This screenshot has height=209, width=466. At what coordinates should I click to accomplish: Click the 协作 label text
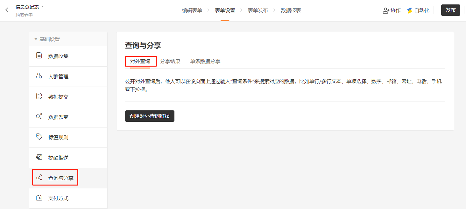coord(396,10)
